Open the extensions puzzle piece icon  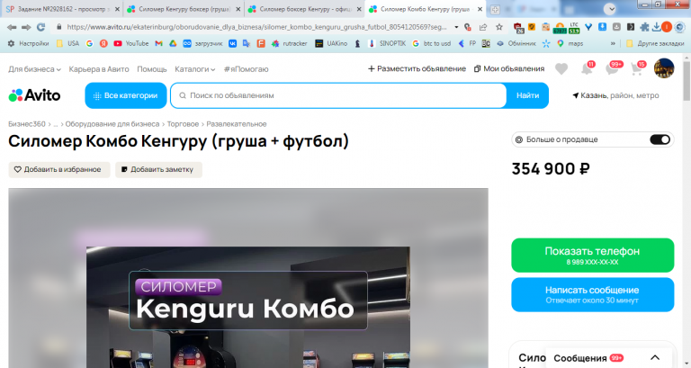click(x=644, y=27)
